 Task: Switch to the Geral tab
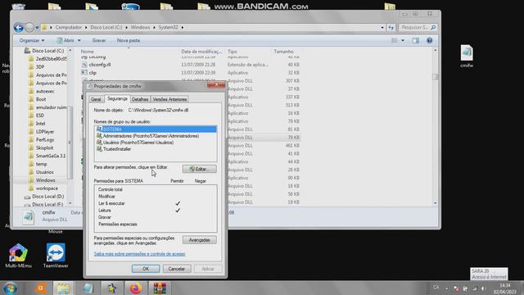(96, 99)
